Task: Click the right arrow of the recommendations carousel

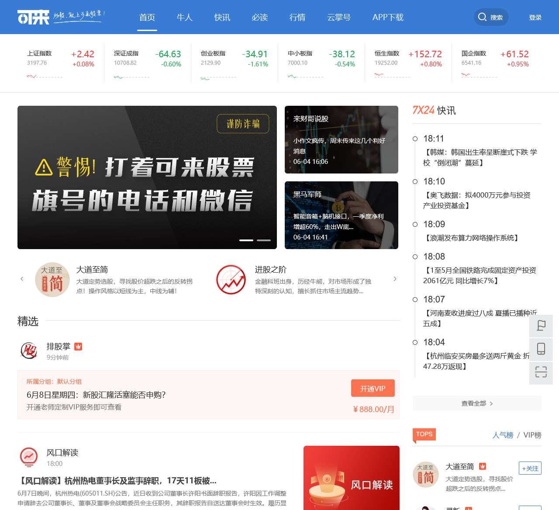Action: pyautogui.click(x=395, y=279)
